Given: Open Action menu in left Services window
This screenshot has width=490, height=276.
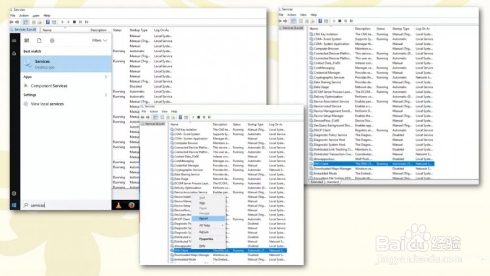Looking at the screenshot, I should [24, 15].
